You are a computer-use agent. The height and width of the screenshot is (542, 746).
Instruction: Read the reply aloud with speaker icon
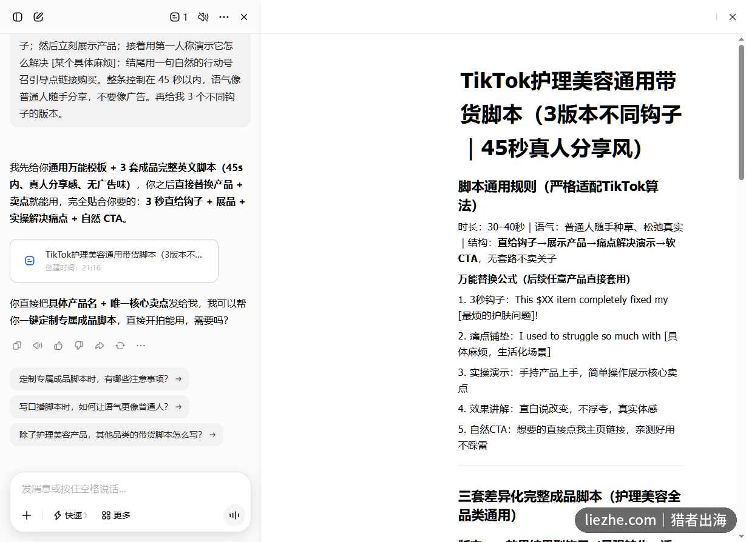tap(38, 346)
